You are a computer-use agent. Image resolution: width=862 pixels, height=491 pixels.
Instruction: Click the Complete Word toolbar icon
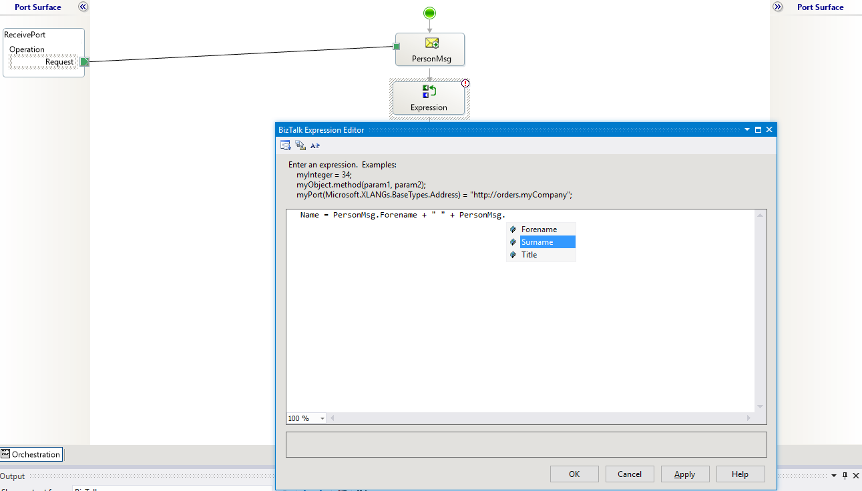tap(315, 145)
